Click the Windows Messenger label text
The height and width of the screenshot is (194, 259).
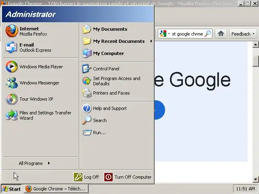(39, 83)
